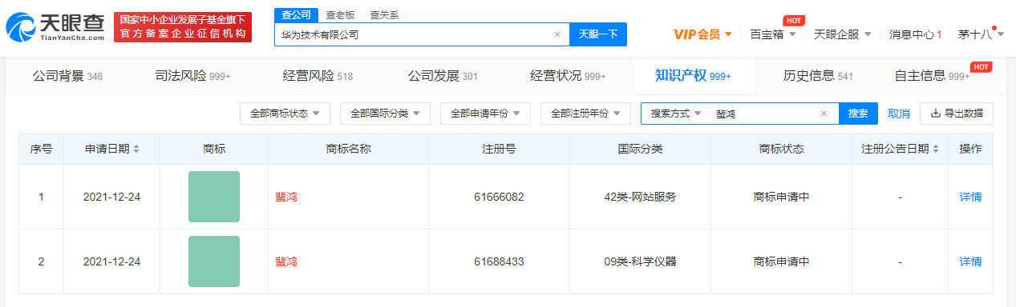Open the 全部国际分类 dropdown
The width and height of the screenshot is (1016, 307).
coord(385,114)
